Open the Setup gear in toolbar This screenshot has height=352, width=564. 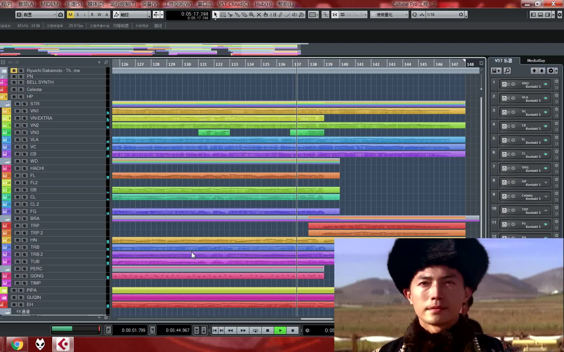pos(560,15)
